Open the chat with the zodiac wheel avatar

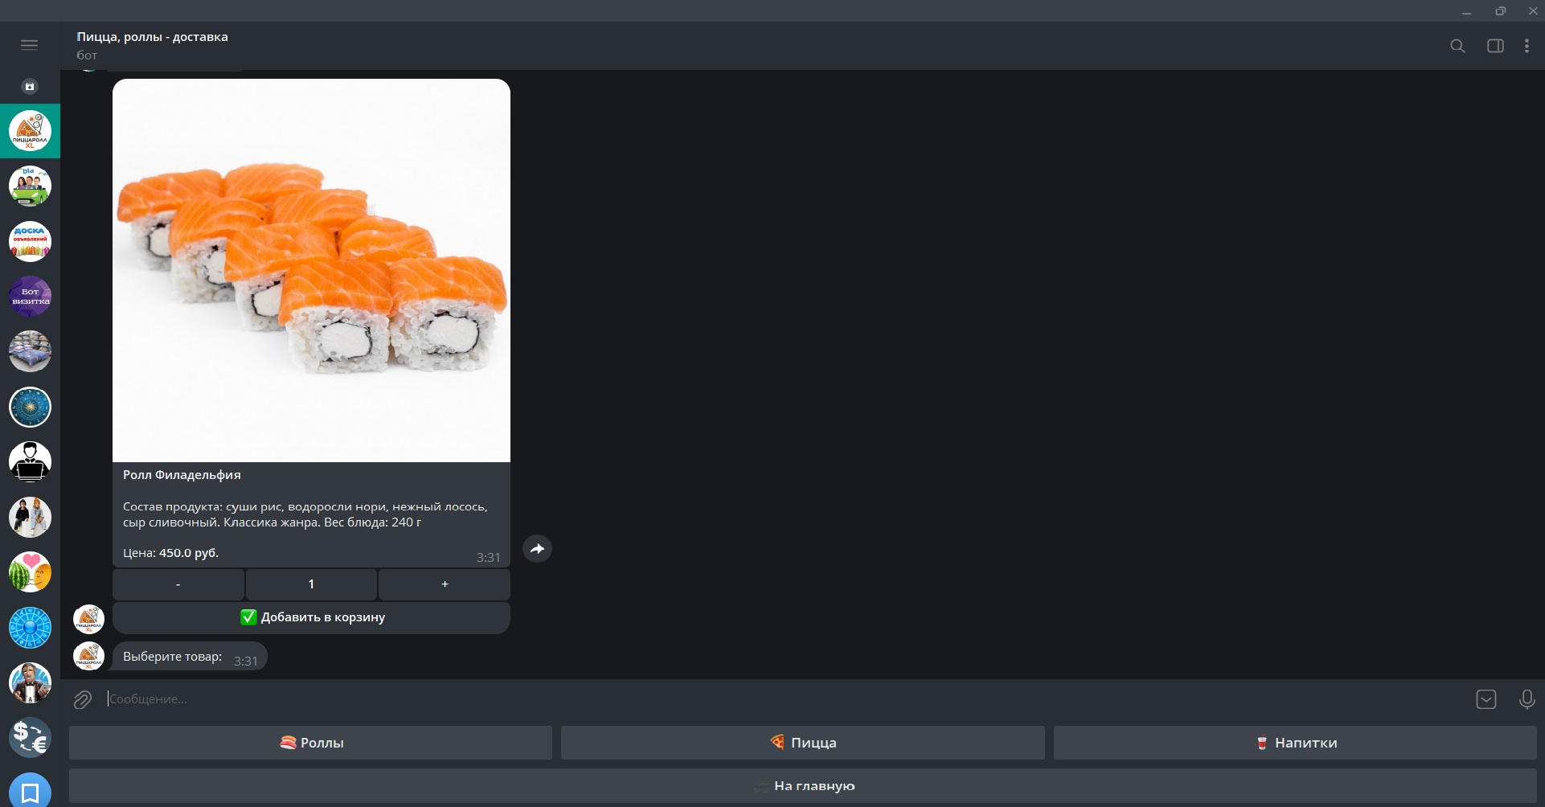(x=30, y=407)
